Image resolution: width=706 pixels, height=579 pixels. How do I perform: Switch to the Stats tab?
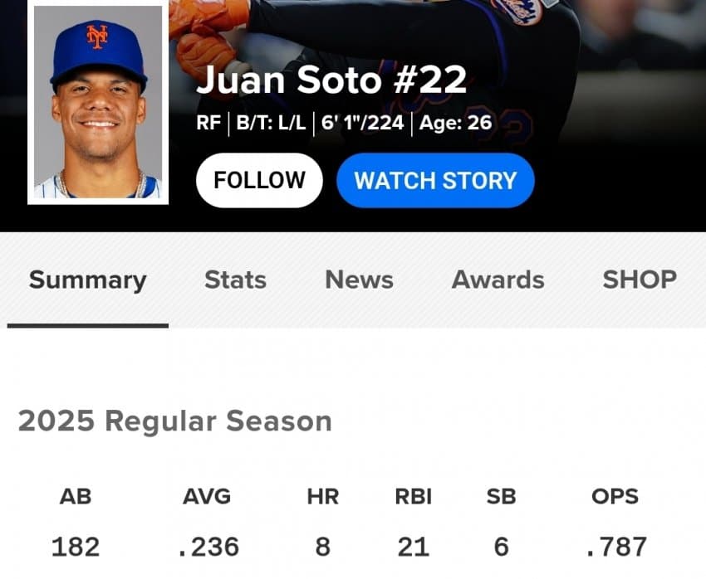tap(236, 280)
